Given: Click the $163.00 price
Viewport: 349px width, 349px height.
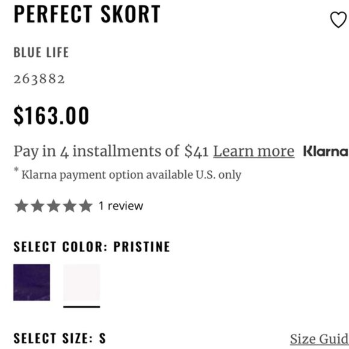Looking at the screenshot, I should (x=51, y=115).
